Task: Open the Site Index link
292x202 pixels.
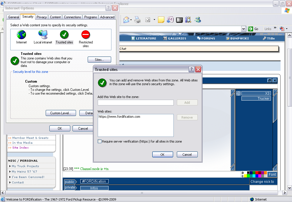Action: [21, 148]
